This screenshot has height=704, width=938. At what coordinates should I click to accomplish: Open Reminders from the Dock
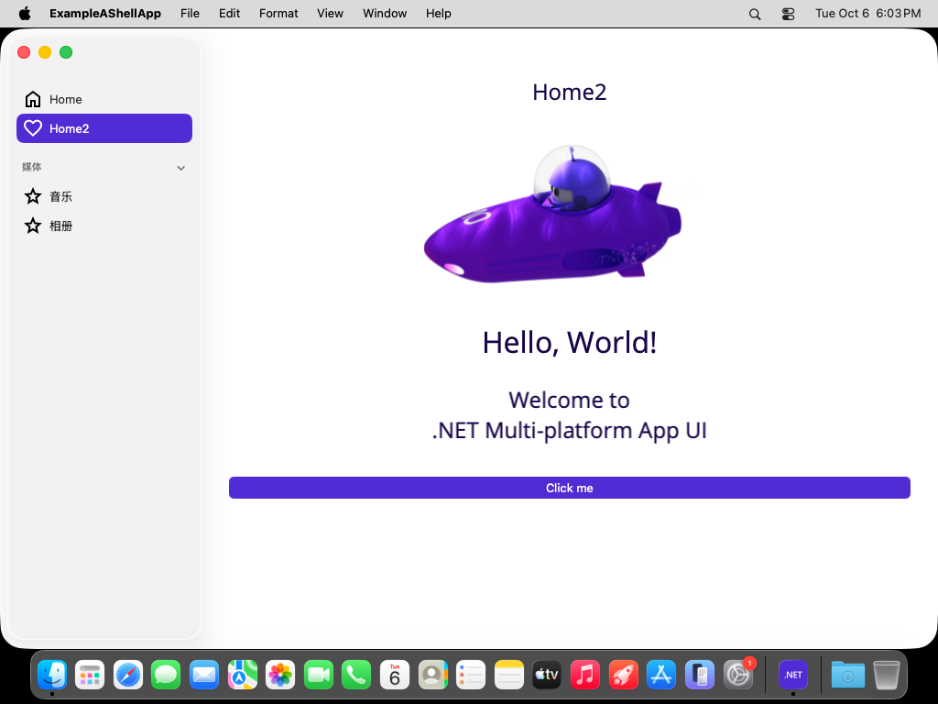click(471, 675)
